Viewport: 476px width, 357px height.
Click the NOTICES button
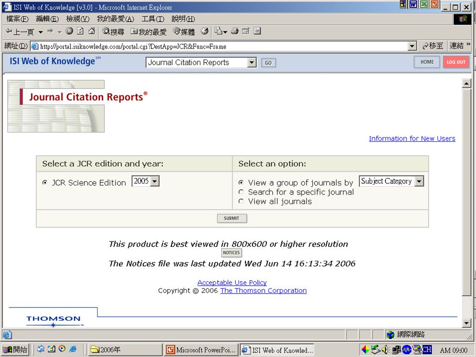click(232, 252)
